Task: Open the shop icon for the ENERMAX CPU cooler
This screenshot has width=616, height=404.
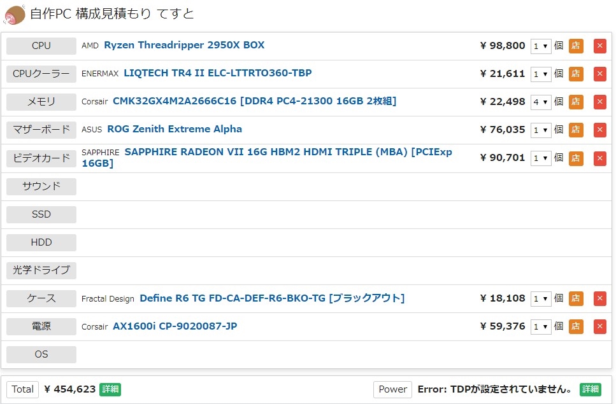Action: click(x=576, y=74)
